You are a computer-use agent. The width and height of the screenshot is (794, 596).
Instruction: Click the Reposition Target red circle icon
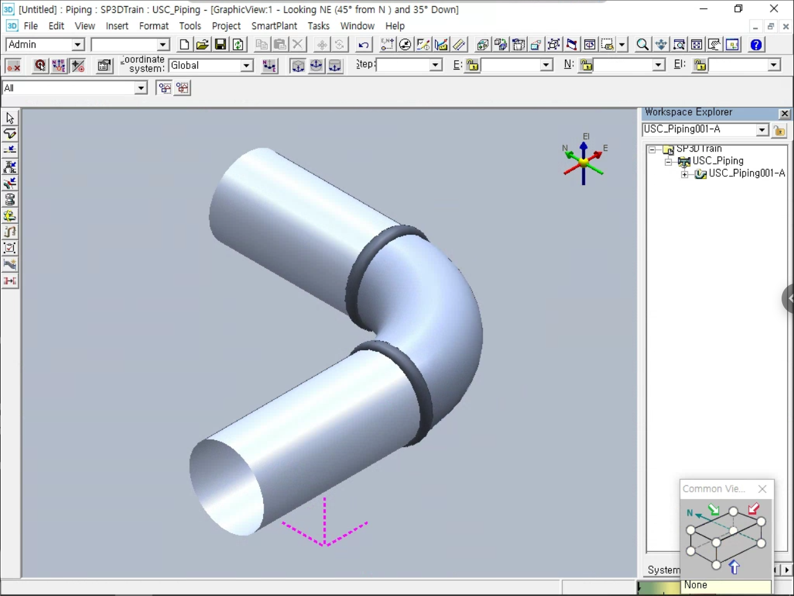[40, 66]
